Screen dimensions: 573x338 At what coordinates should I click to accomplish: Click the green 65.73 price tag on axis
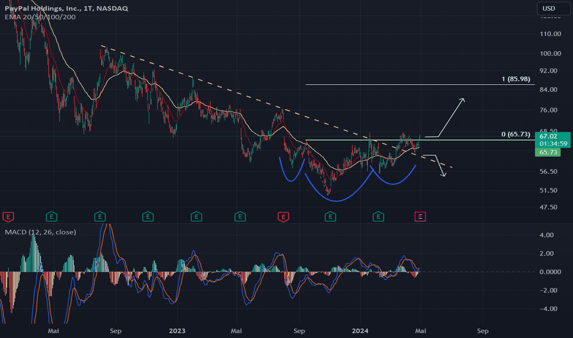click(548, 152)
